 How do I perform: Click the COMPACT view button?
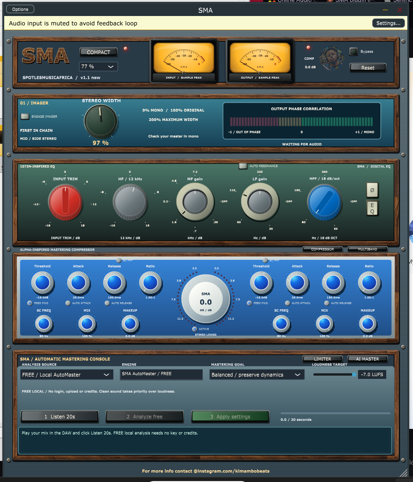[x=99, y=52]
